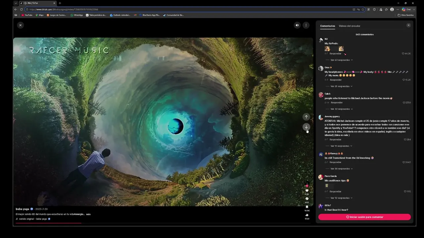Screen dimensions: 424x238
Task: Open the baba yaga creator profile name
Action: pos(23,209)
